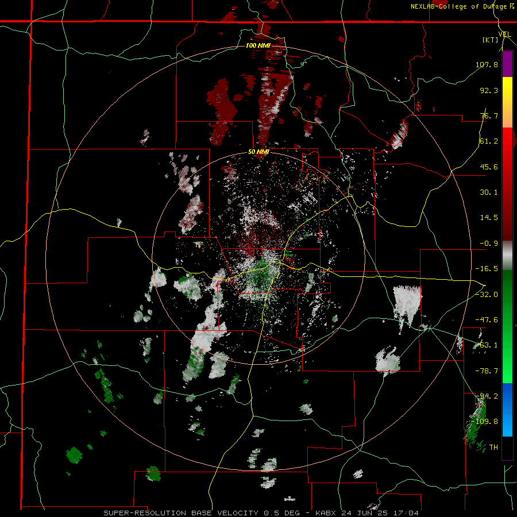Click the 50 NMI range ring label

pos(258,152)
